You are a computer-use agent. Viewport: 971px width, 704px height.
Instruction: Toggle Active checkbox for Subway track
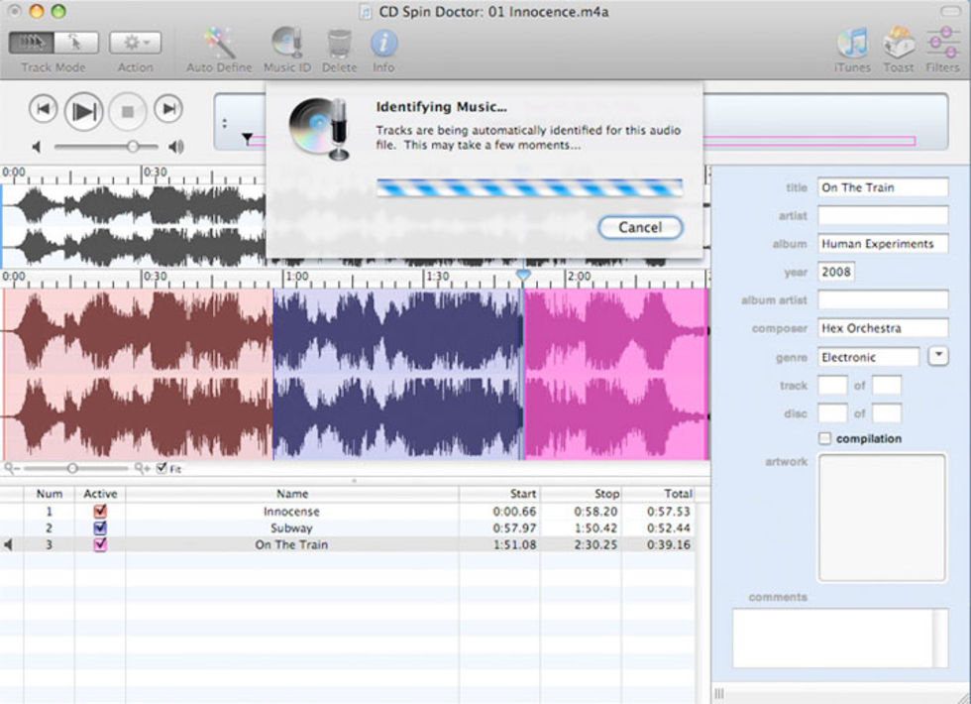point(100,528)
